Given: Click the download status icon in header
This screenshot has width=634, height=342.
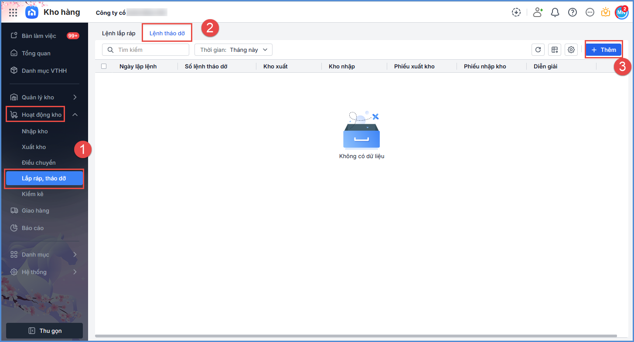Looking at the screenshot, I should click(x=516, y=12).
